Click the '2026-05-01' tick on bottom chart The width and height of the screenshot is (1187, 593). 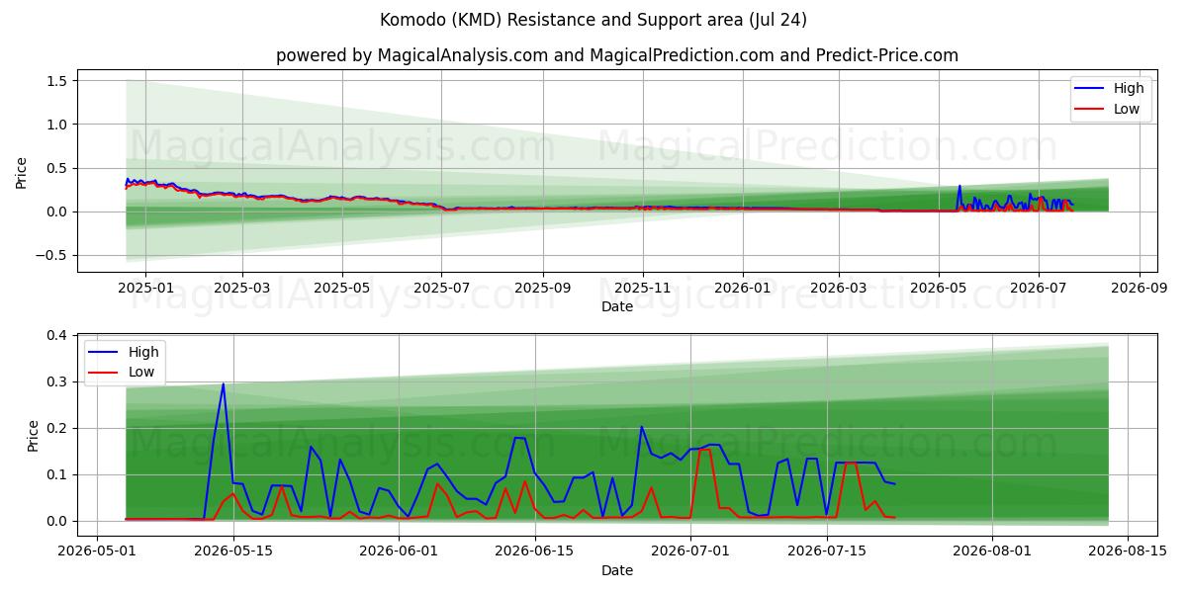[x=97, y=551]
